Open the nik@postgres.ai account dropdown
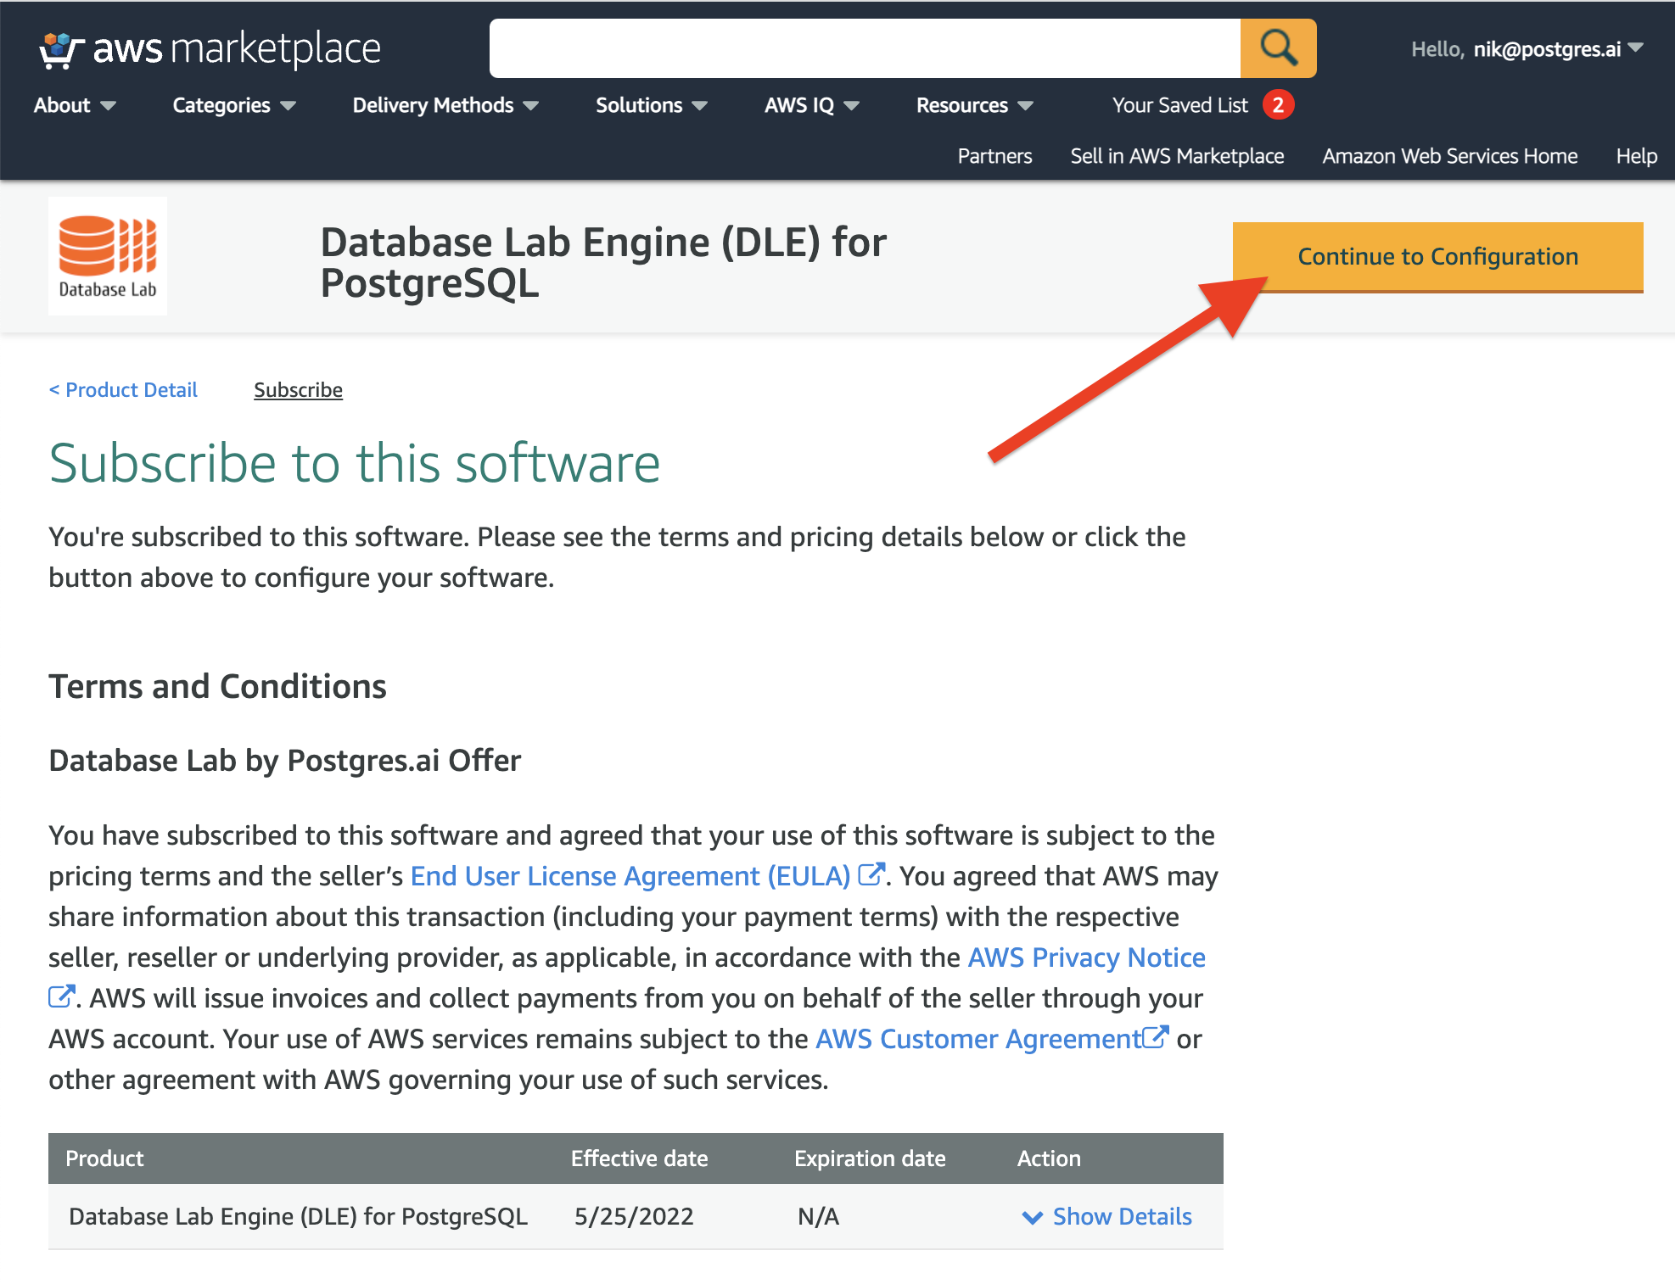Image resolution: width=1675 pixels, height=1284 pixels. click(x=1558, y=49)
